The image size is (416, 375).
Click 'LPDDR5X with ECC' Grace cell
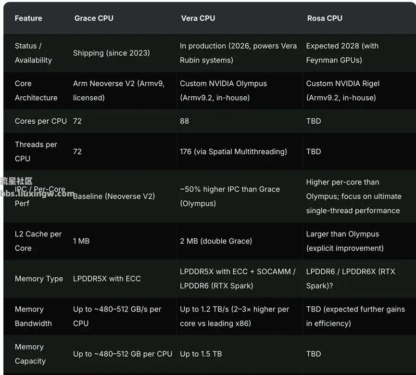pyautogui.click(x=107, y=279)
